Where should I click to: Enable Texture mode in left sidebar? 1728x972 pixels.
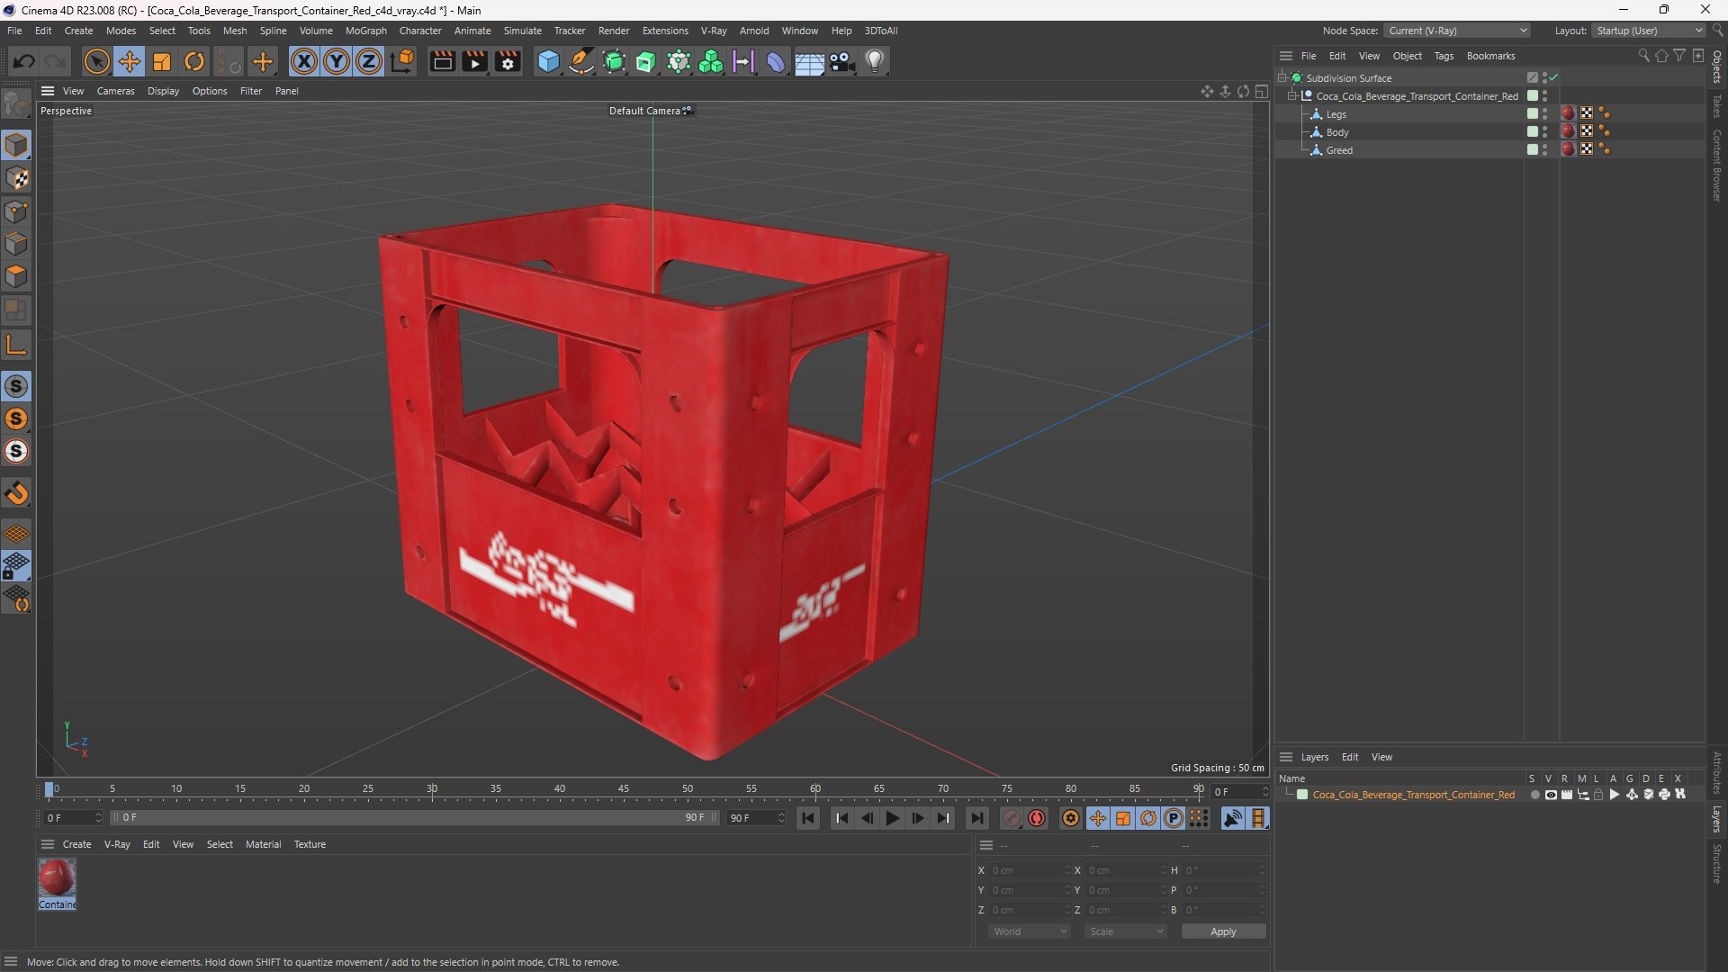16,178
